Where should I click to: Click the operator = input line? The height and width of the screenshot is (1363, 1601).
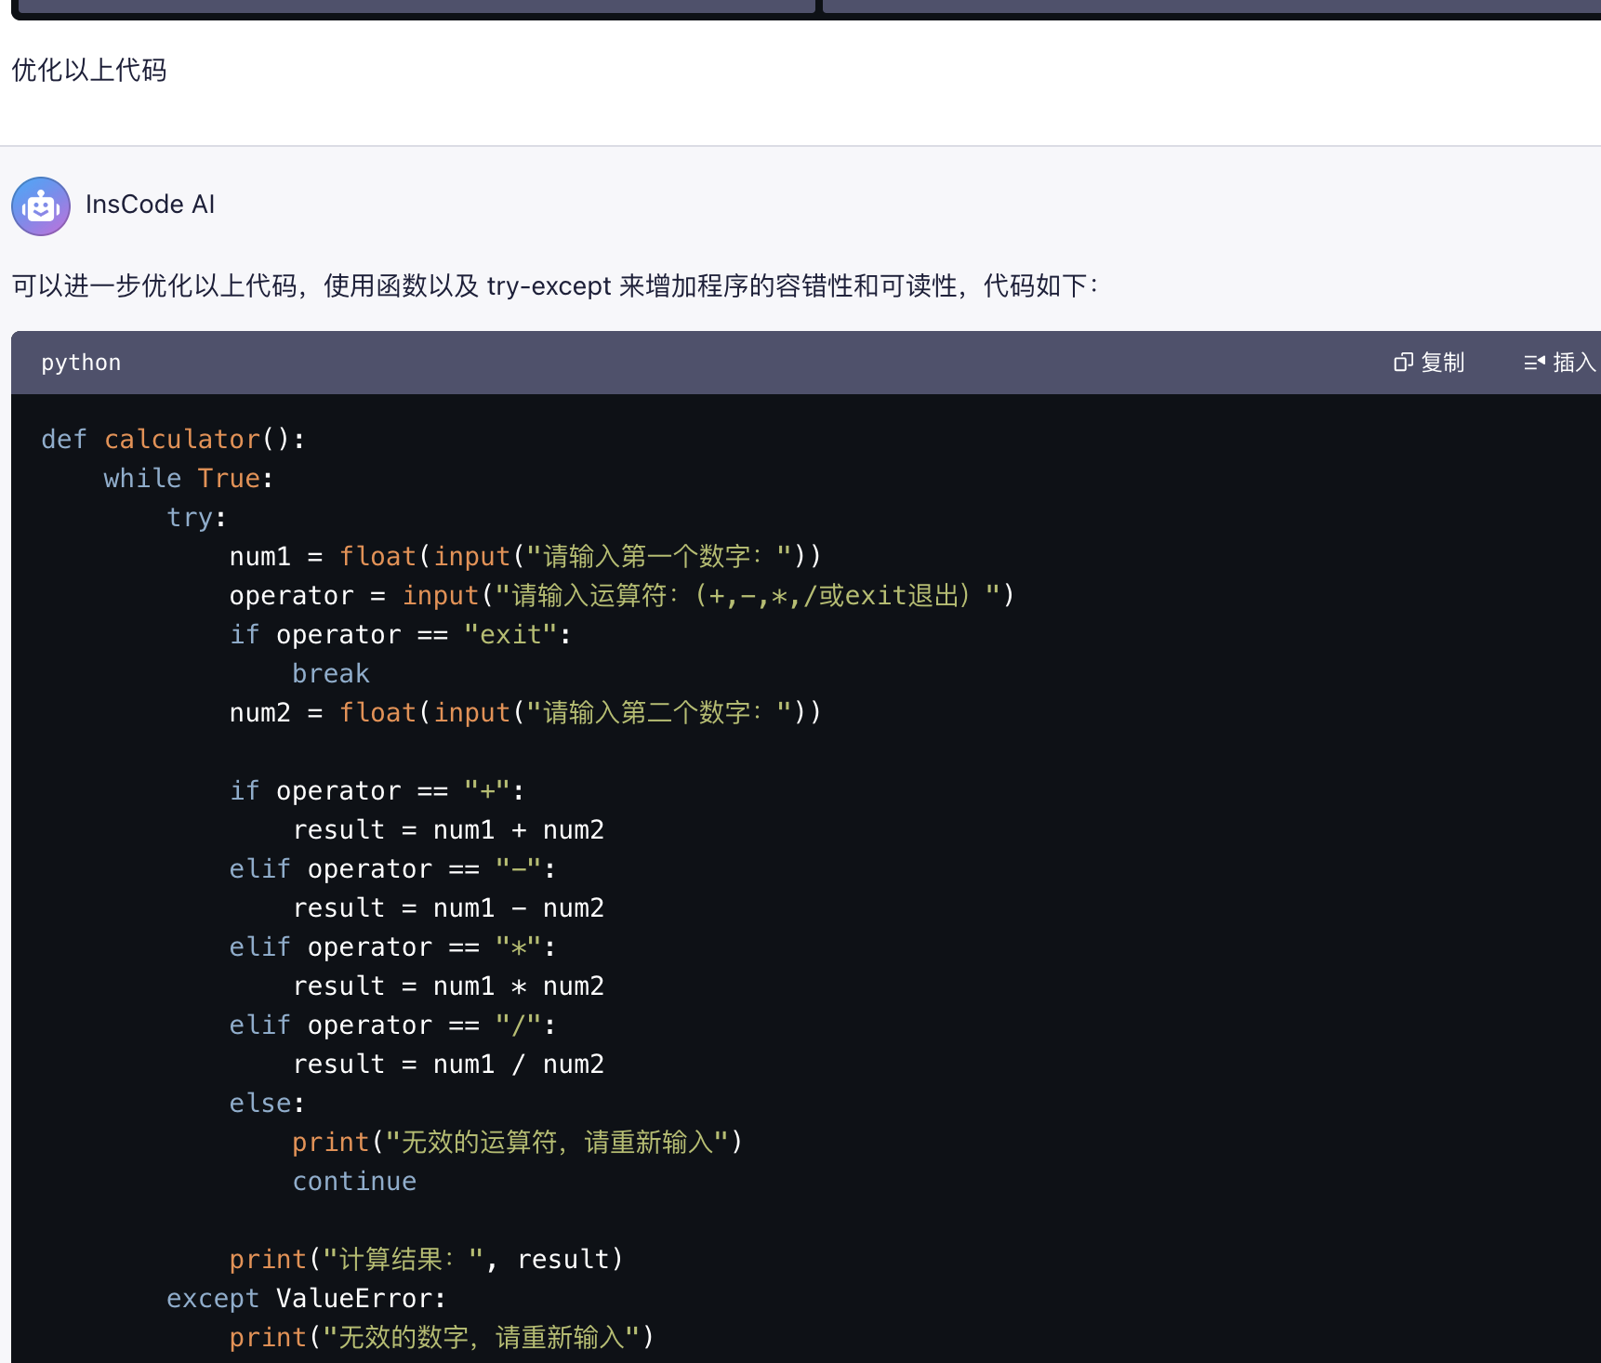coord(622,595)
